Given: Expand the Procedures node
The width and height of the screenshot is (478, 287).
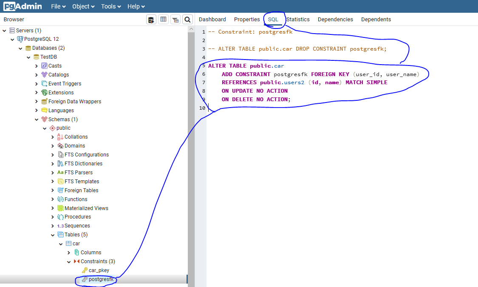Looking at the screenshot, I should tap(53, 217).
